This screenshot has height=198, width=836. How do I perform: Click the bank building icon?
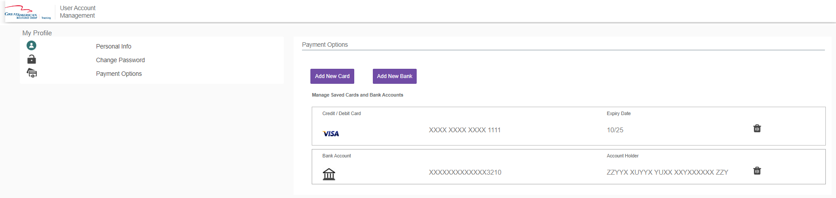point(329,174)
